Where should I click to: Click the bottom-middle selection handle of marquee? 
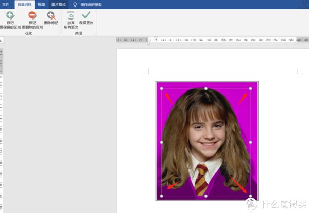[205, 196]
